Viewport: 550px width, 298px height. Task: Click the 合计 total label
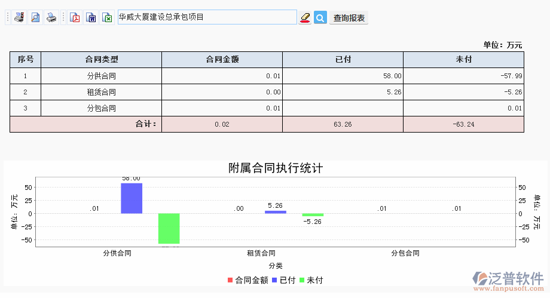coord(146,124)
